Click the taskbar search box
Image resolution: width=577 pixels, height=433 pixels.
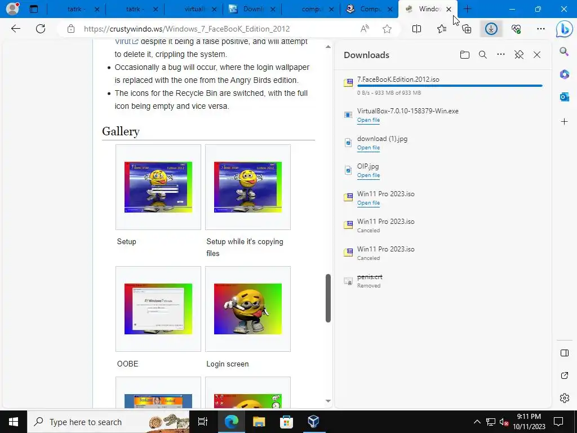(x=108, y=422)
